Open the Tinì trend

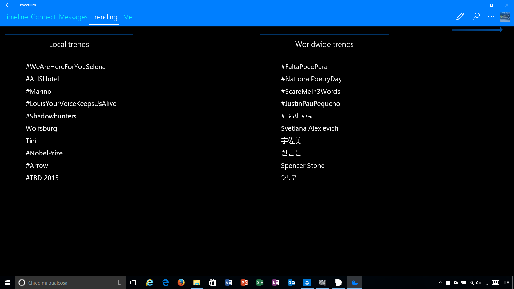tap(31, 141)
